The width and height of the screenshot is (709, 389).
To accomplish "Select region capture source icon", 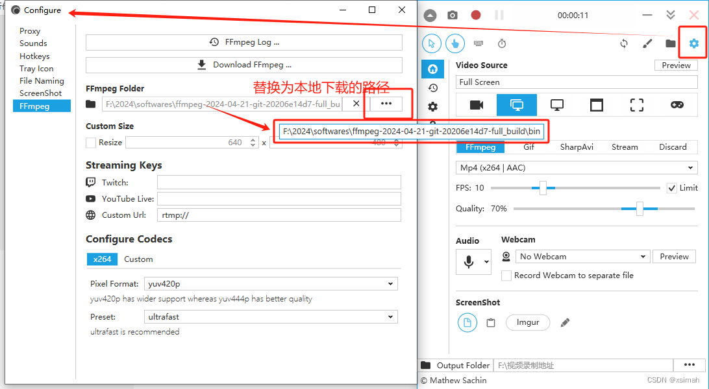I will pos(637,105).
